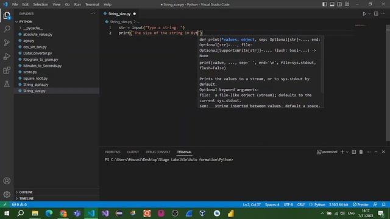
Task: Open Kilogram_to_gram.py file
Action: coord(41,60)
